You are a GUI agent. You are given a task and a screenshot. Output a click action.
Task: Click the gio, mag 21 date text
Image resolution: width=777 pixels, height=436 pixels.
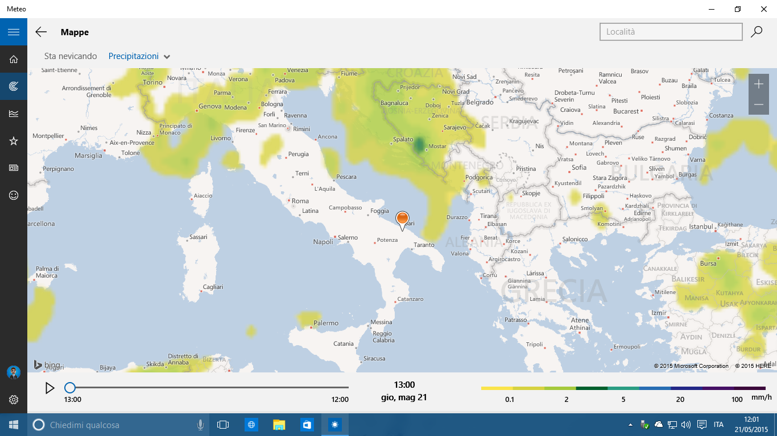(x=404, y=397)
